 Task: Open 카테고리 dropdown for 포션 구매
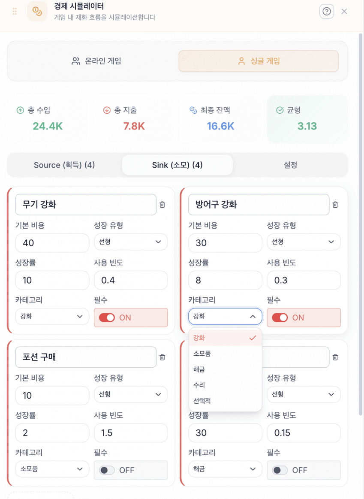click(52, 469)
